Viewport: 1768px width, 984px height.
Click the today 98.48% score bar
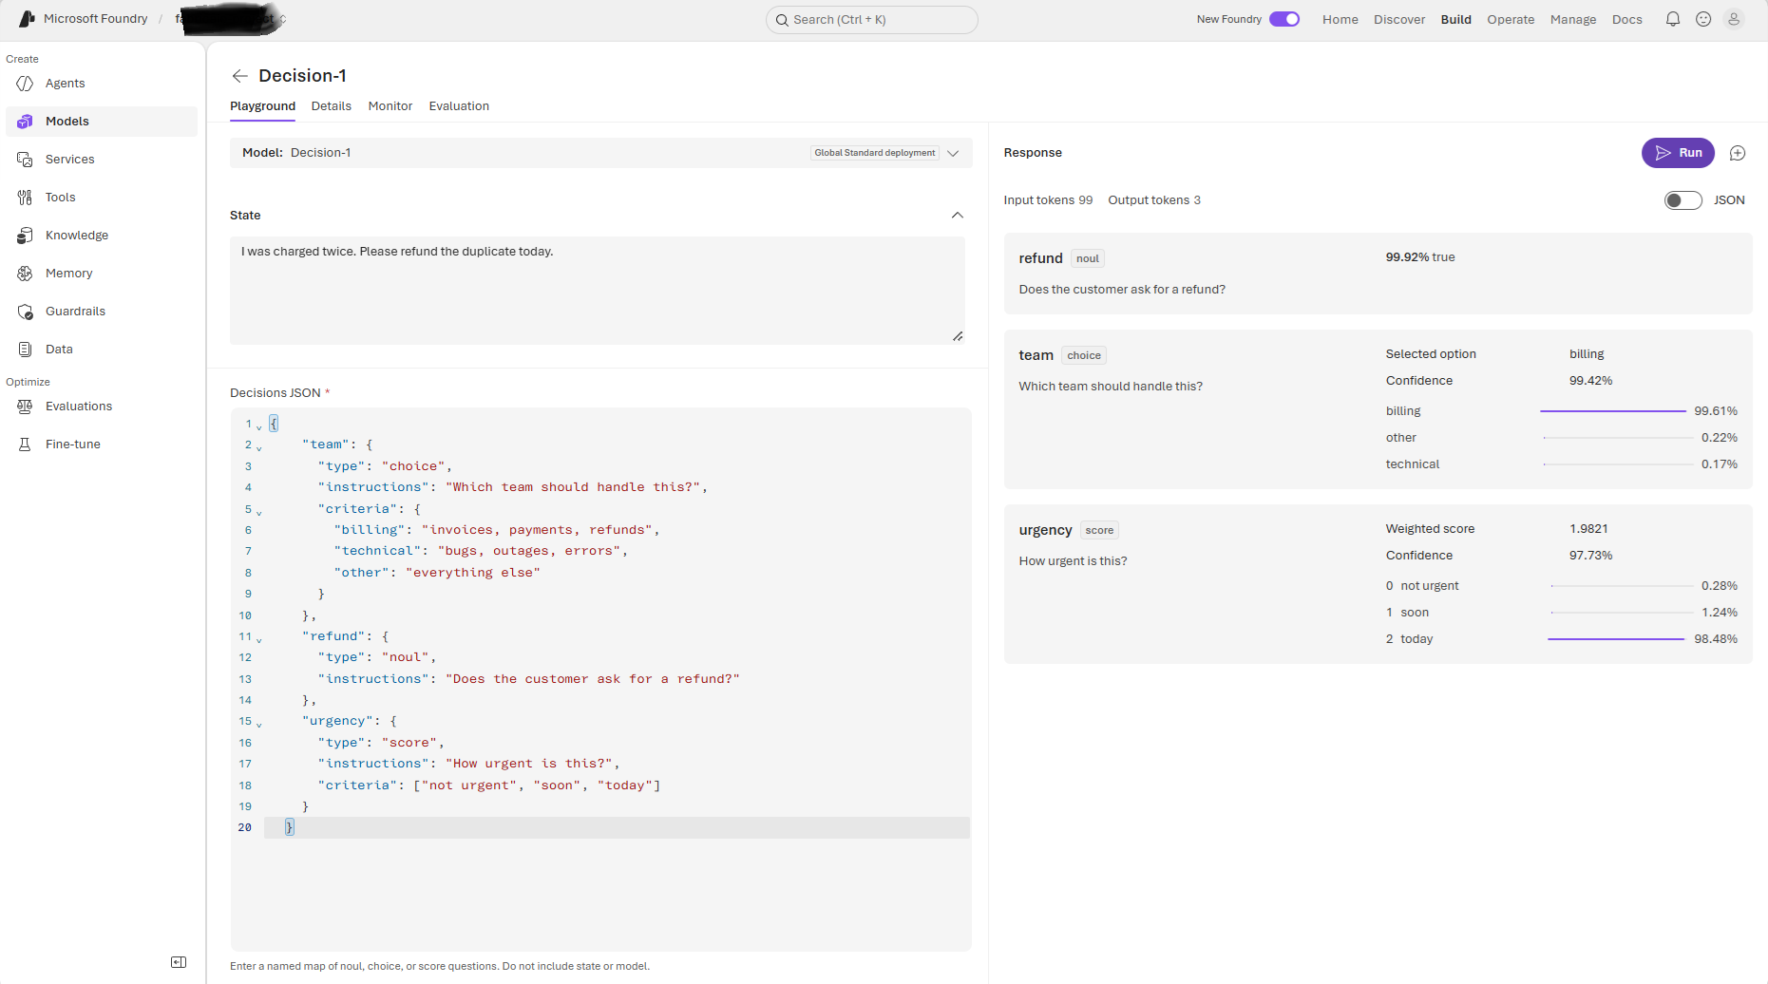click(x=1616, y=639)
